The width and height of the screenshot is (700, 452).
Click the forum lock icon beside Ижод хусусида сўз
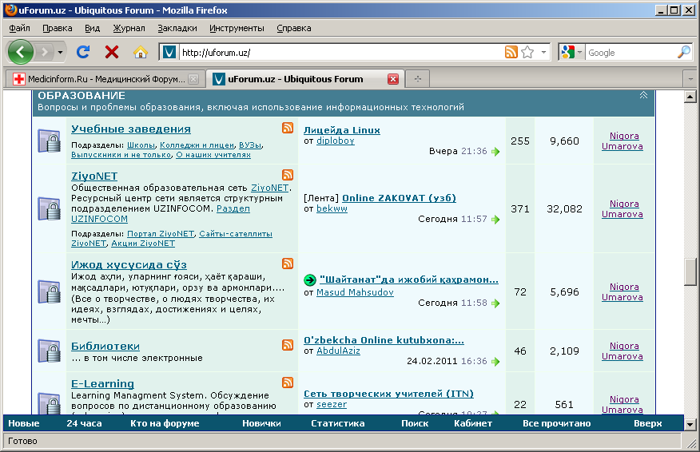49,291
